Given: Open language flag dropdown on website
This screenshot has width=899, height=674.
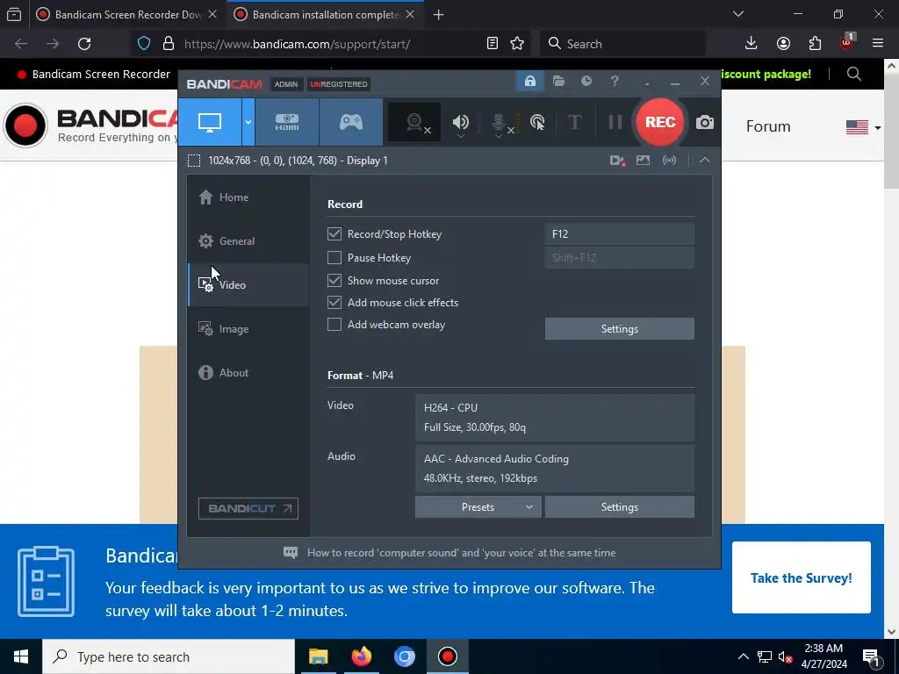Looking at the screenshot, I should click(x=864, y=127).
